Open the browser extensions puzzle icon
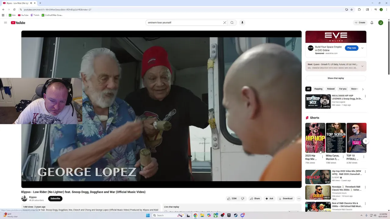Viewport: 390px width, 219px height. click(359, 9)
